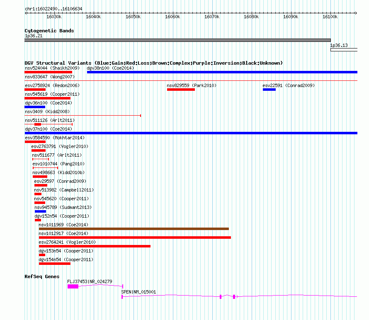Click the 16060k ruler tick label
The image size is (369, 320).
coord(172,17)
